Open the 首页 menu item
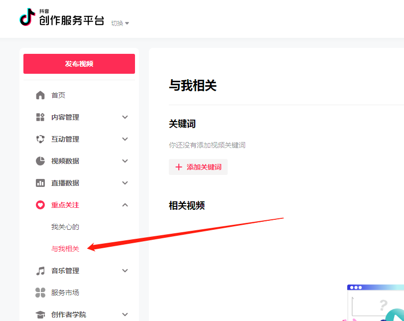Viewport: 404px width, 321px height. click(x=58, y=95)
